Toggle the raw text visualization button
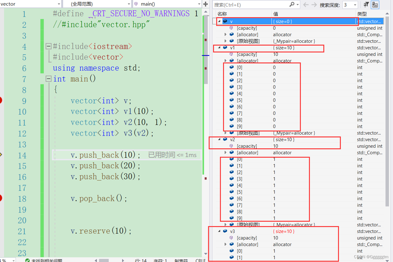 tap(374, 4)
